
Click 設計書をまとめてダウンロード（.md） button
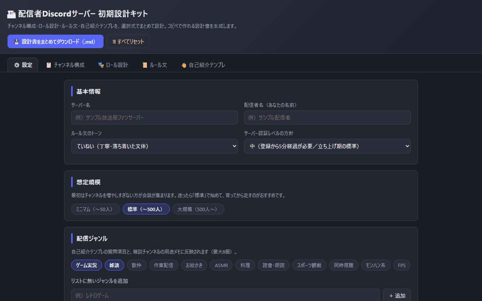coord(55,41)
